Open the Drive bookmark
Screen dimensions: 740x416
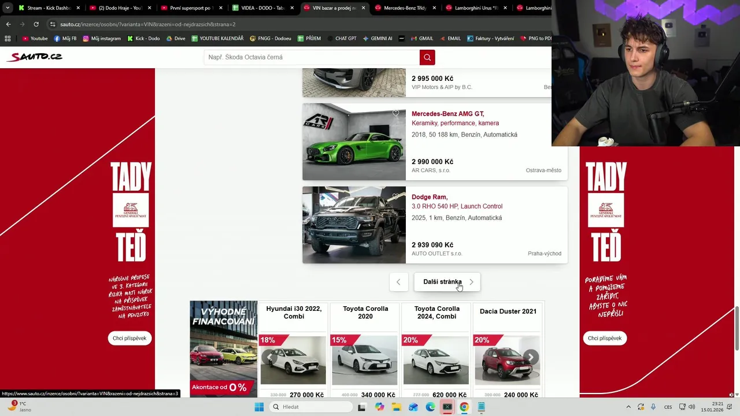[x=176, y=39]
